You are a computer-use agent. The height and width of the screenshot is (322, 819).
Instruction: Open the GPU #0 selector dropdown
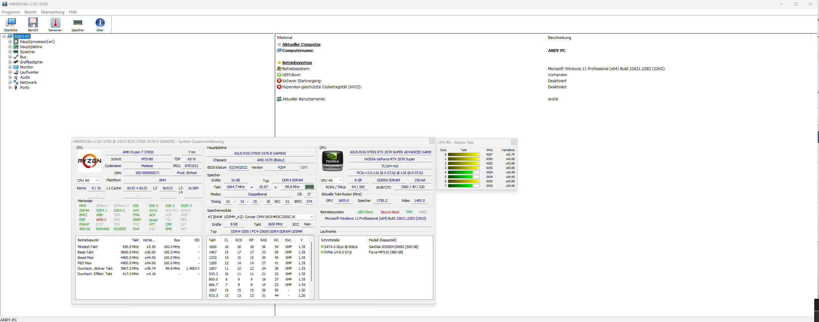[x=340, y=180]
